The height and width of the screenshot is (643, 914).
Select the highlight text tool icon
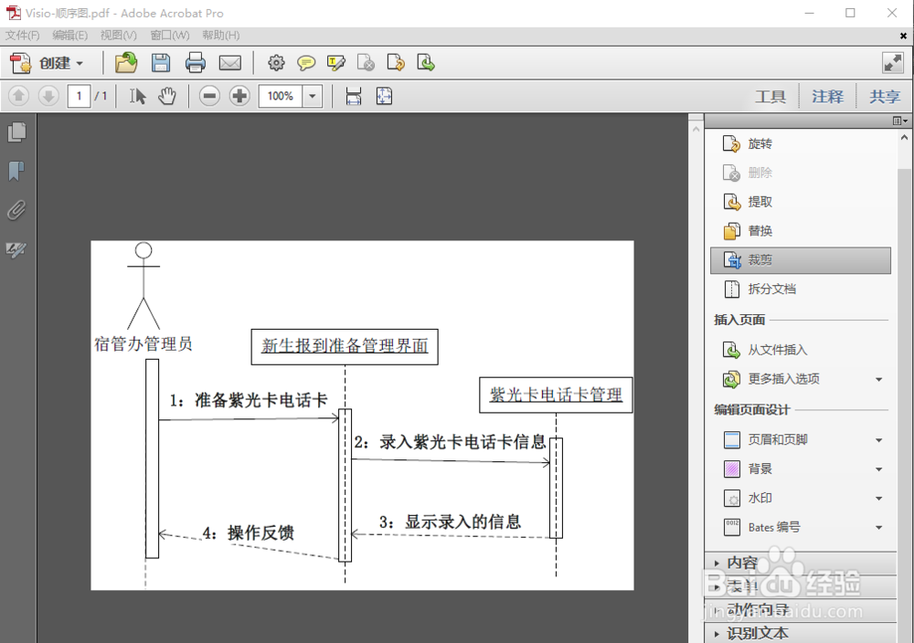336,63
